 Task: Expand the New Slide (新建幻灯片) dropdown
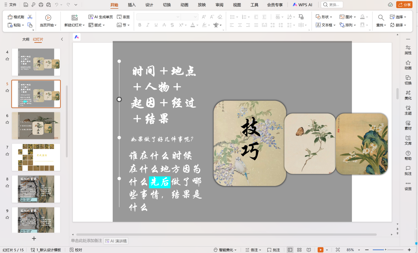[x=75, y=25]
